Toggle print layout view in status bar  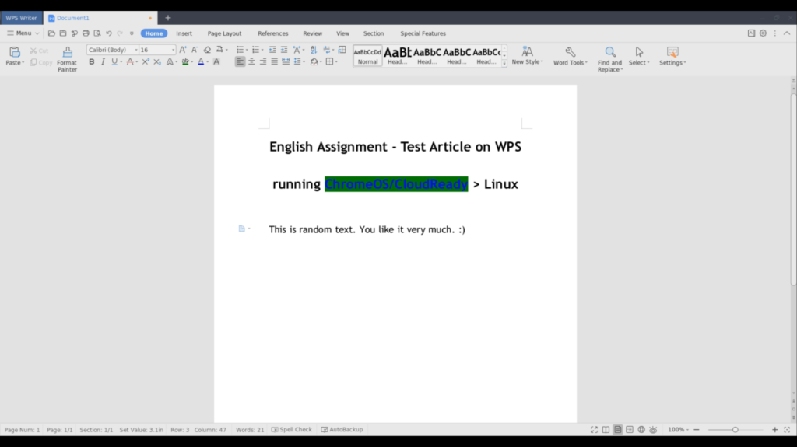point(617,430)
